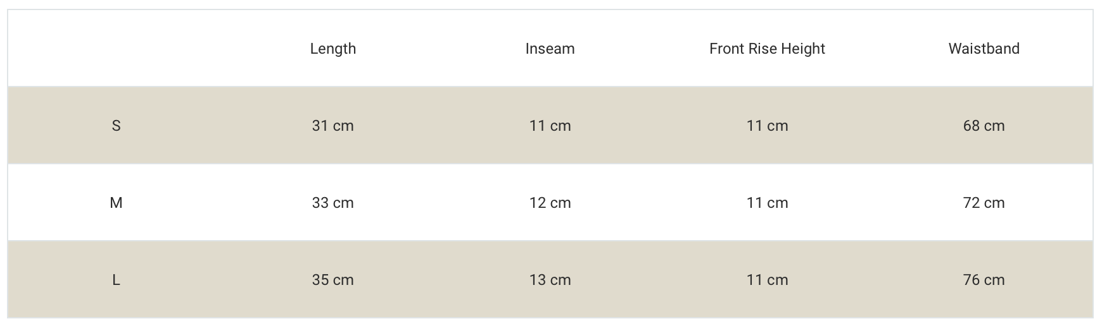Click the Front Rise Height header
This screenshot has height=326, width=1102.
coord(767,49)
